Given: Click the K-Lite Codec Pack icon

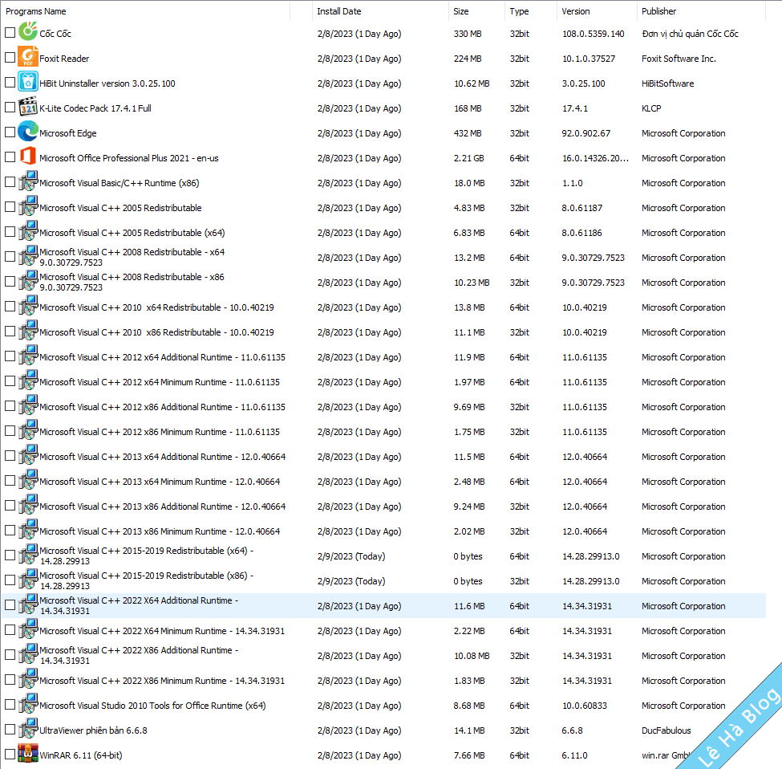Looking at the screenshot, I should tap(27, 108).
